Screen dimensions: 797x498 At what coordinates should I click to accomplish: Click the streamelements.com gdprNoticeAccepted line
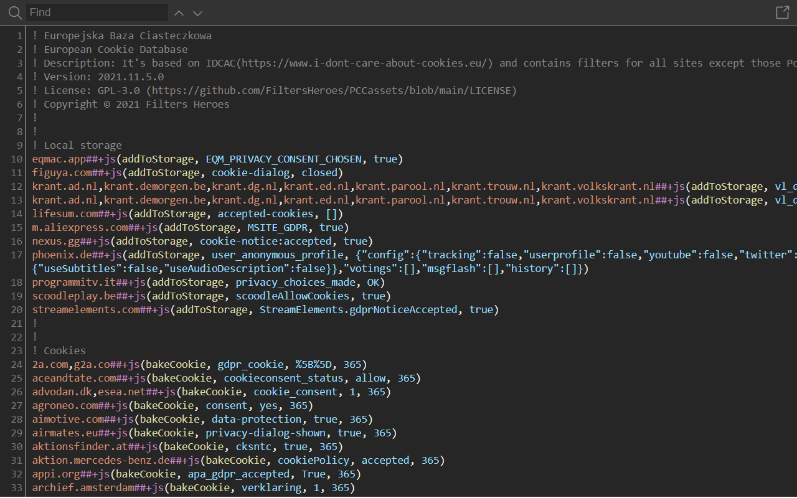coord(265,309)
